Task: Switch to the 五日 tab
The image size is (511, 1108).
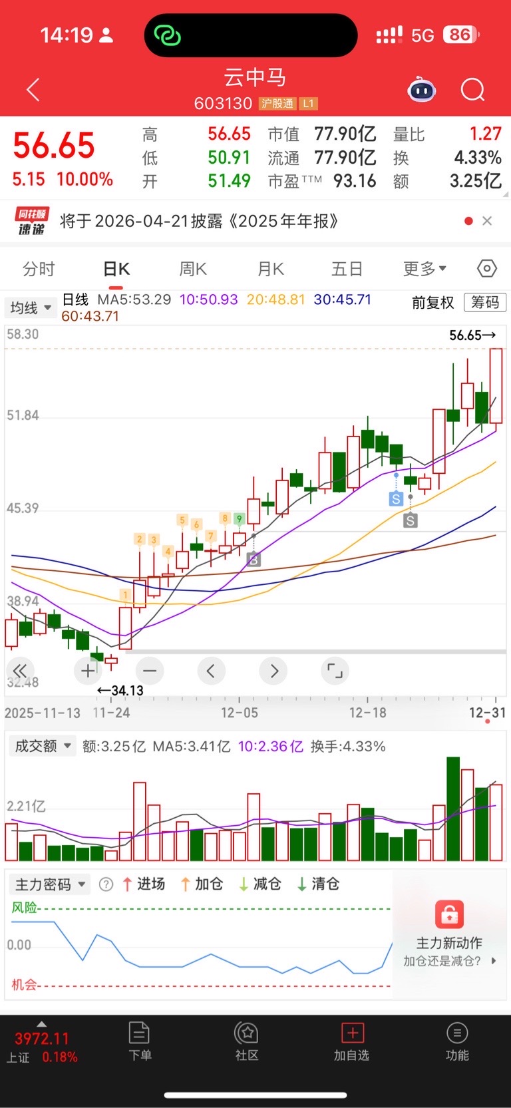Action: pos(347,269)
